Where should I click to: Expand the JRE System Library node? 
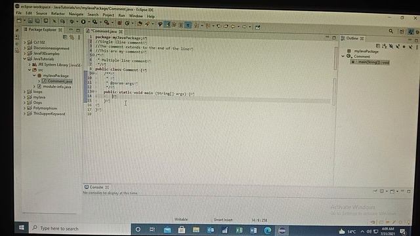(x=30, y=64)
